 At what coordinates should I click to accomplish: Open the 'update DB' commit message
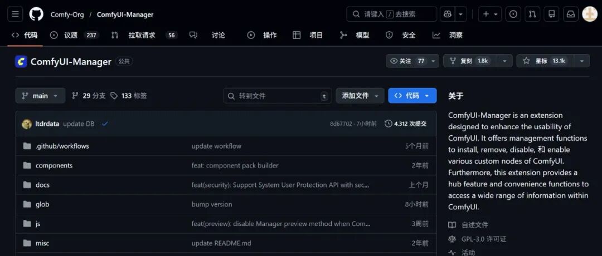tap(79, 124)
